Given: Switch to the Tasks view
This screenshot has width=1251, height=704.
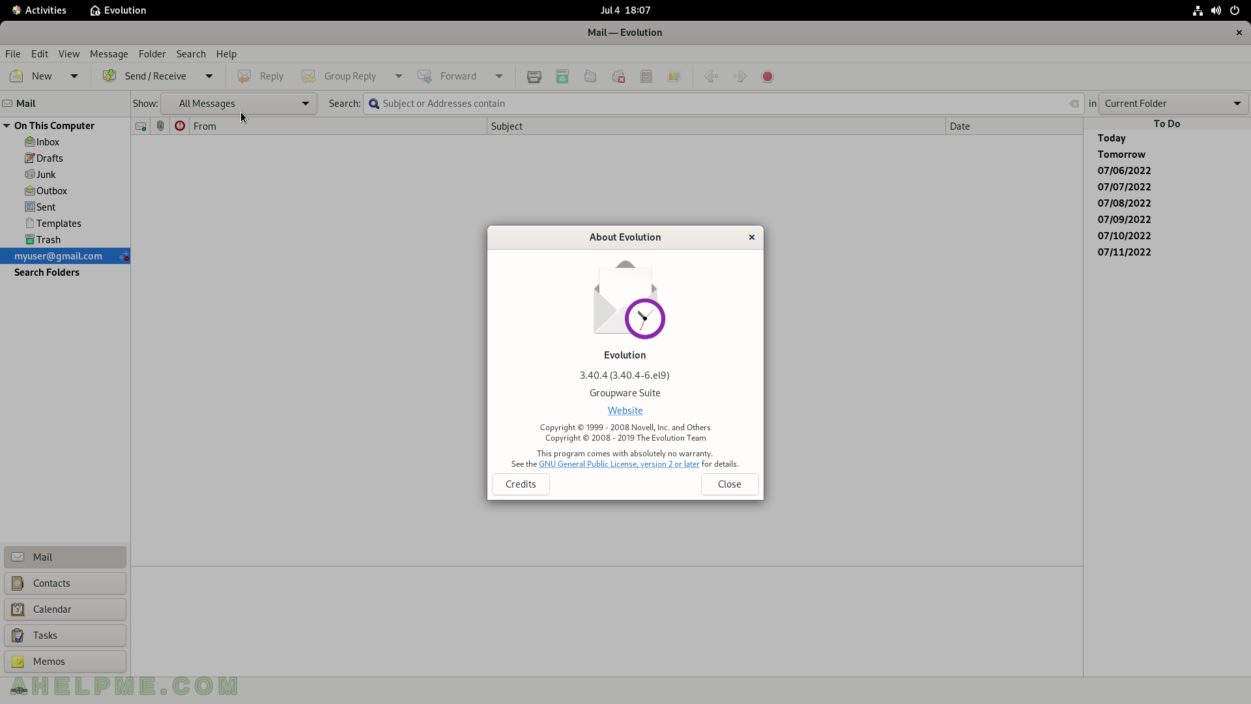Looking at the screenshot, I should pos(65,636).
